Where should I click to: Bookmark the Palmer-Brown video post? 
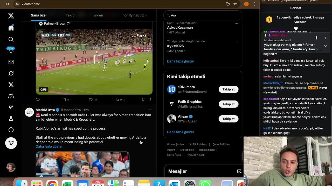tap(143, 100)
